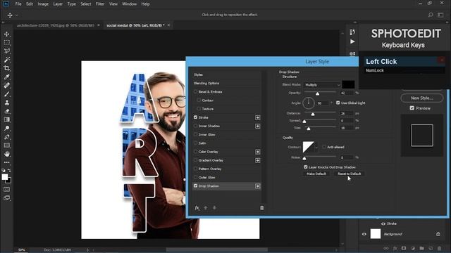The width and height of the screenshot is (451, 253).
Task: Move effect down arrow in Layer Style
Action: (214, 208)
